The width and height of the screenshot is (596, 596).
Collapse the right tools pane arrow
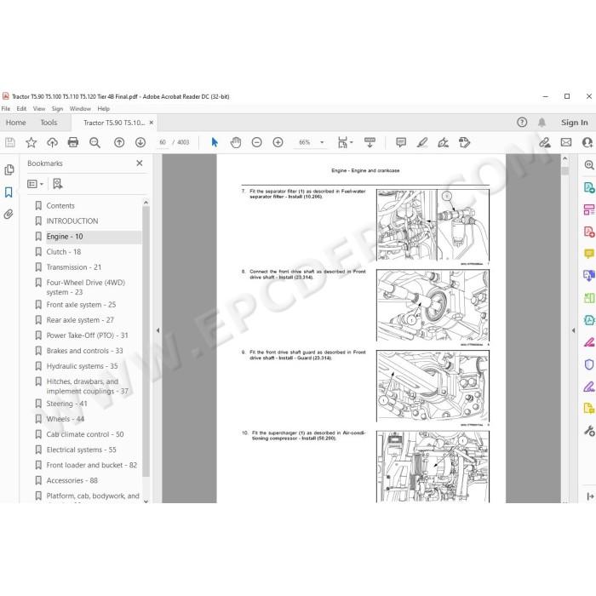coord(573,330)
